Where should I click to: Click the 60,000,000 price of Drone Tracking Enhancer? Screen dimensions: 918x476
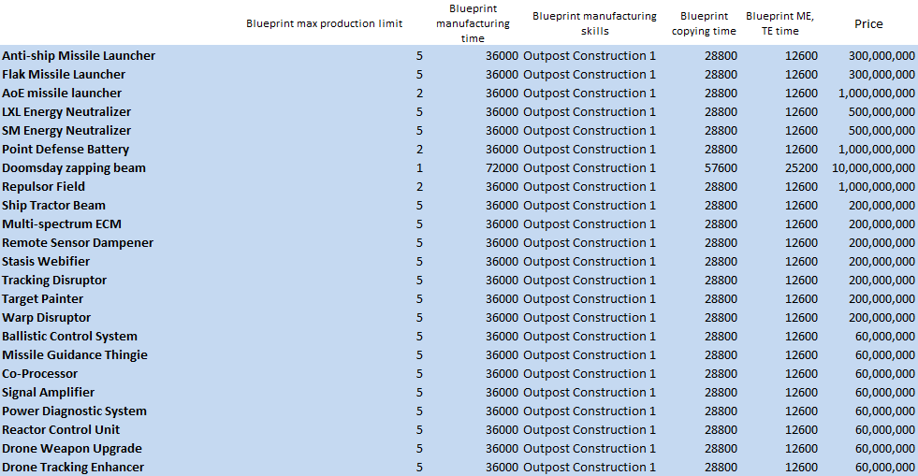click(x=884, y=468)
